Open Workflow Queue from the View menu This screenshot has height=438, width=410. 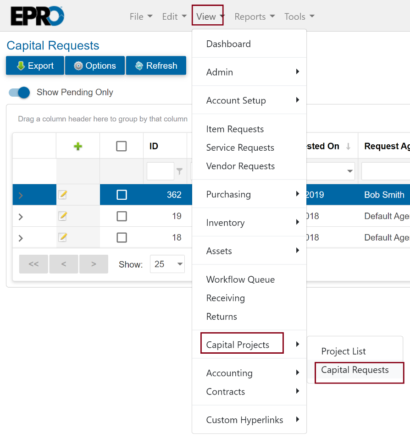(x=240, y=279)
